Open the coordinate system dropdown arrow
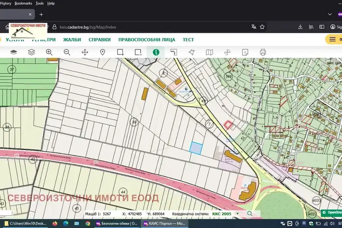The height and width of the screenshot is (228, 342). 238,214
